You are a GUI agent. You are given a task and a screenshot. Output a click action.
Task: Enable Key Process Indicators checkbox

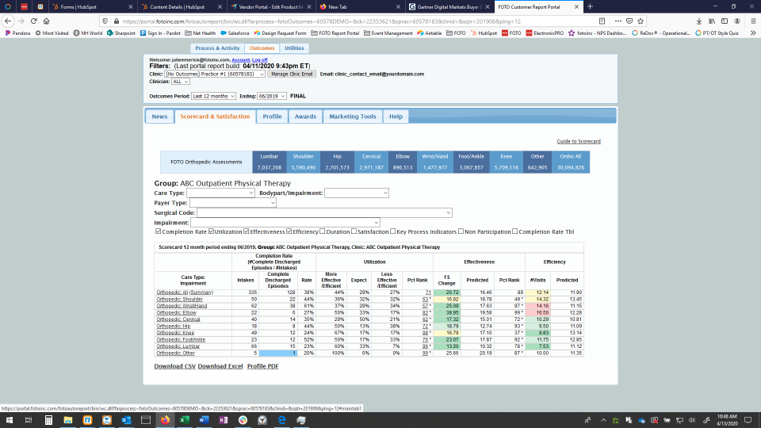[x=393, y=231]
